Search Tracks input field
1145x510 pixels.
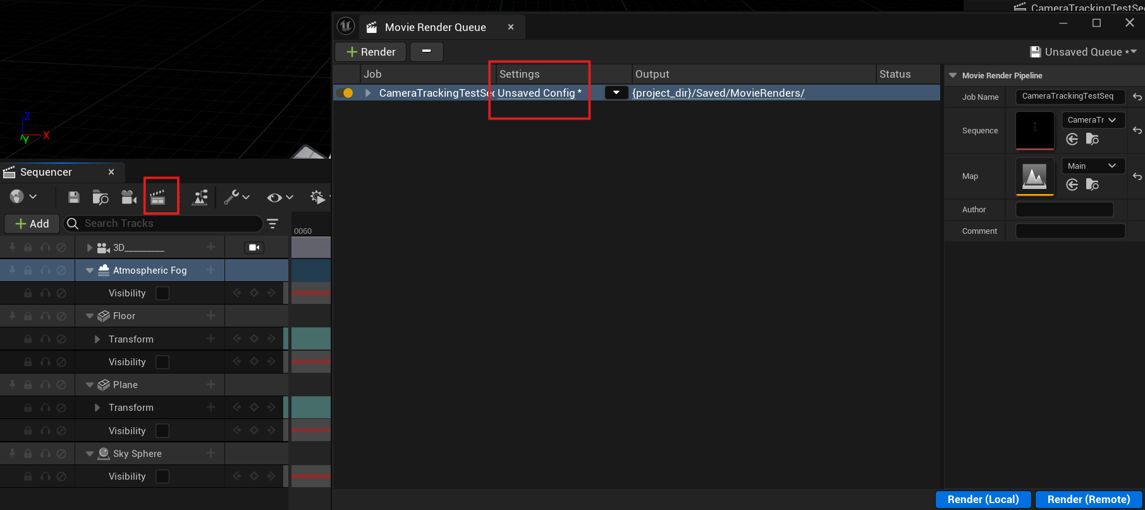(x=163, y=224)
